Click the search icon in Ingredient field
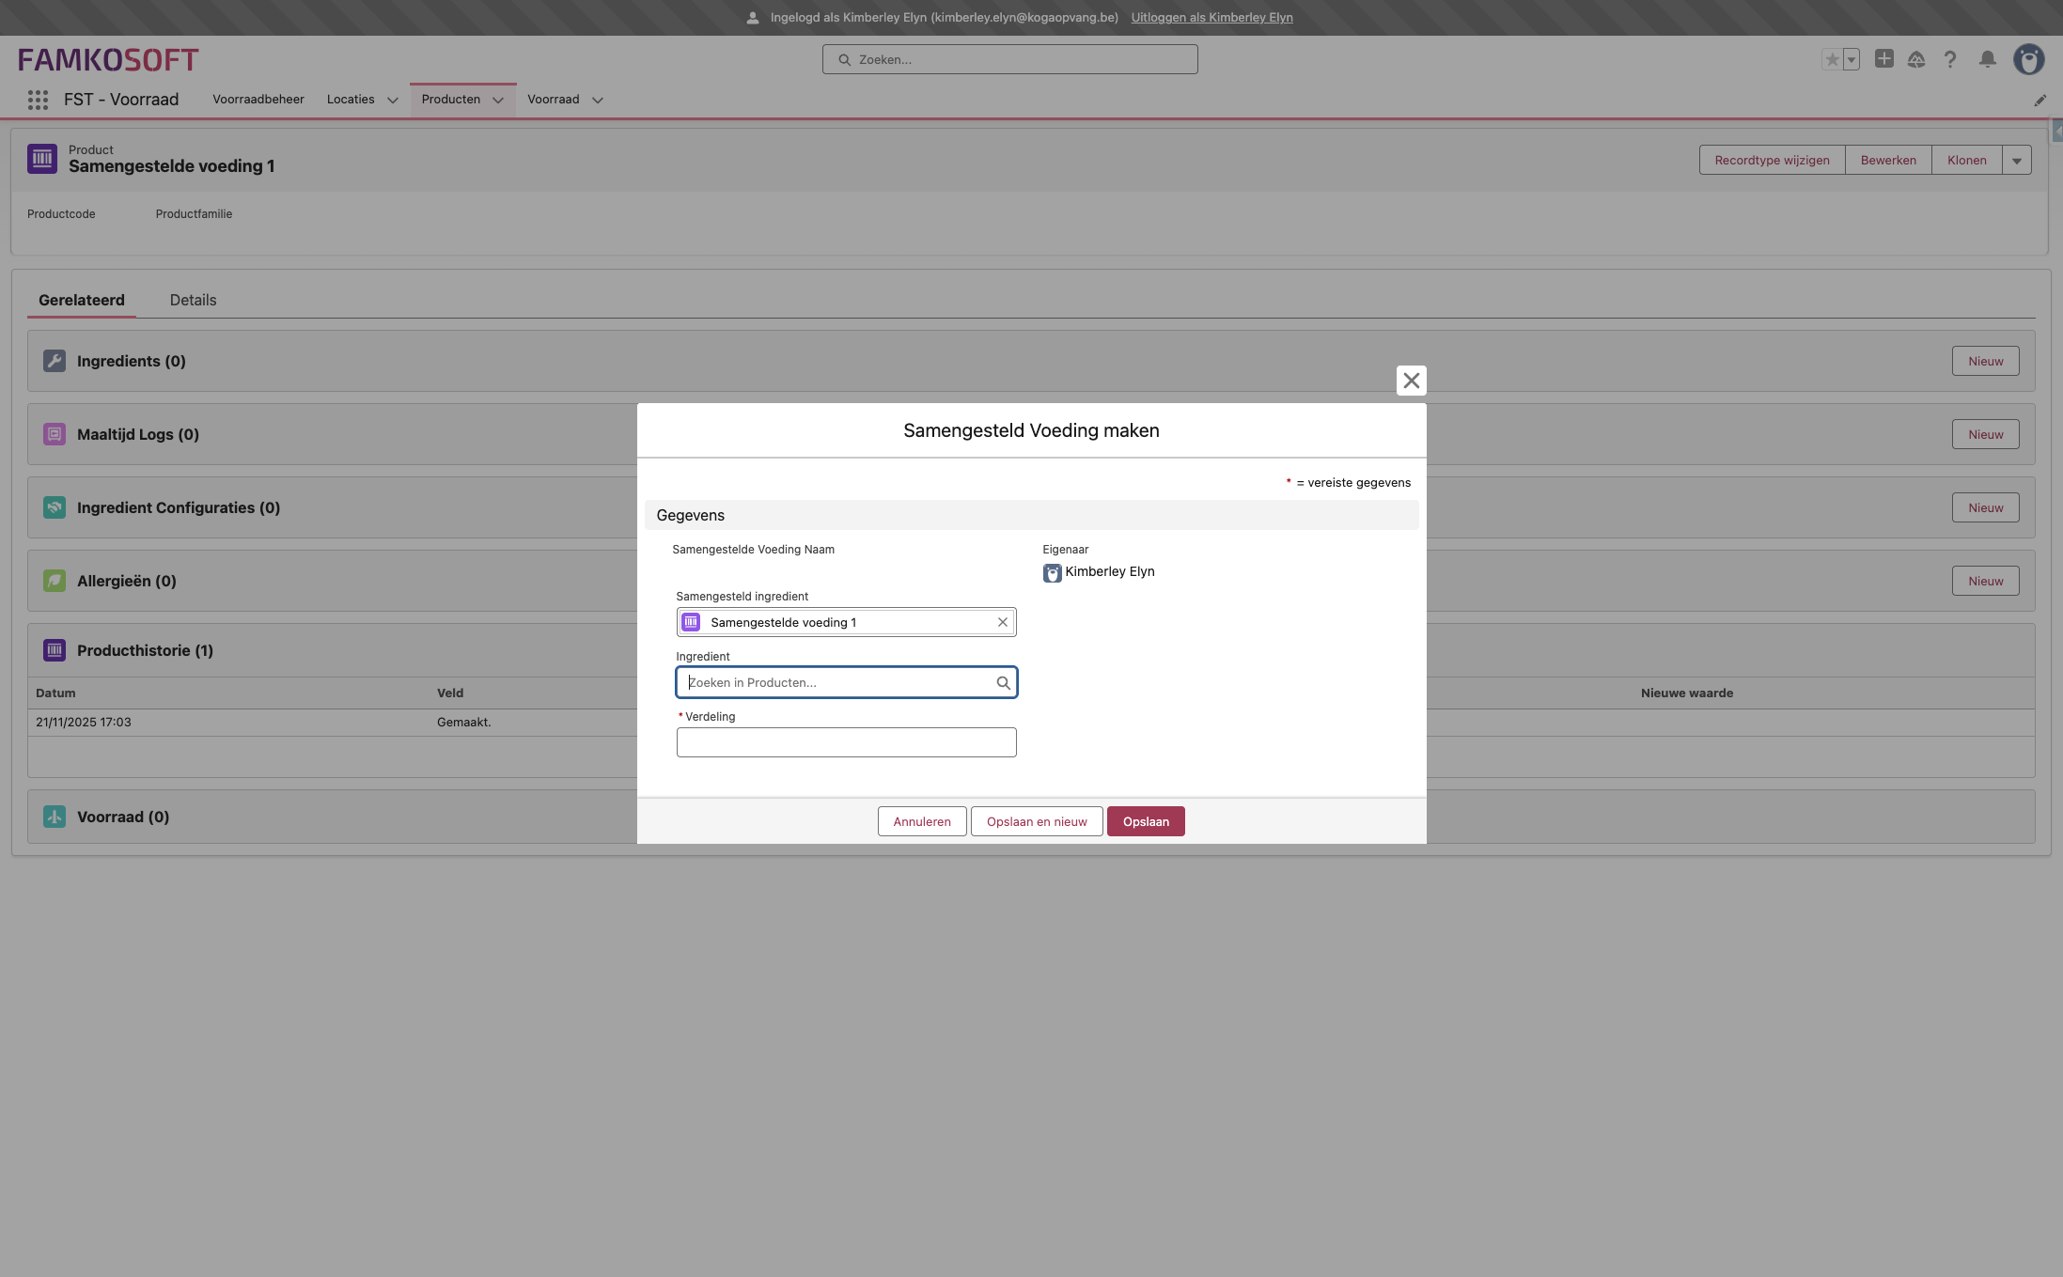 (x=1003, y=683)
